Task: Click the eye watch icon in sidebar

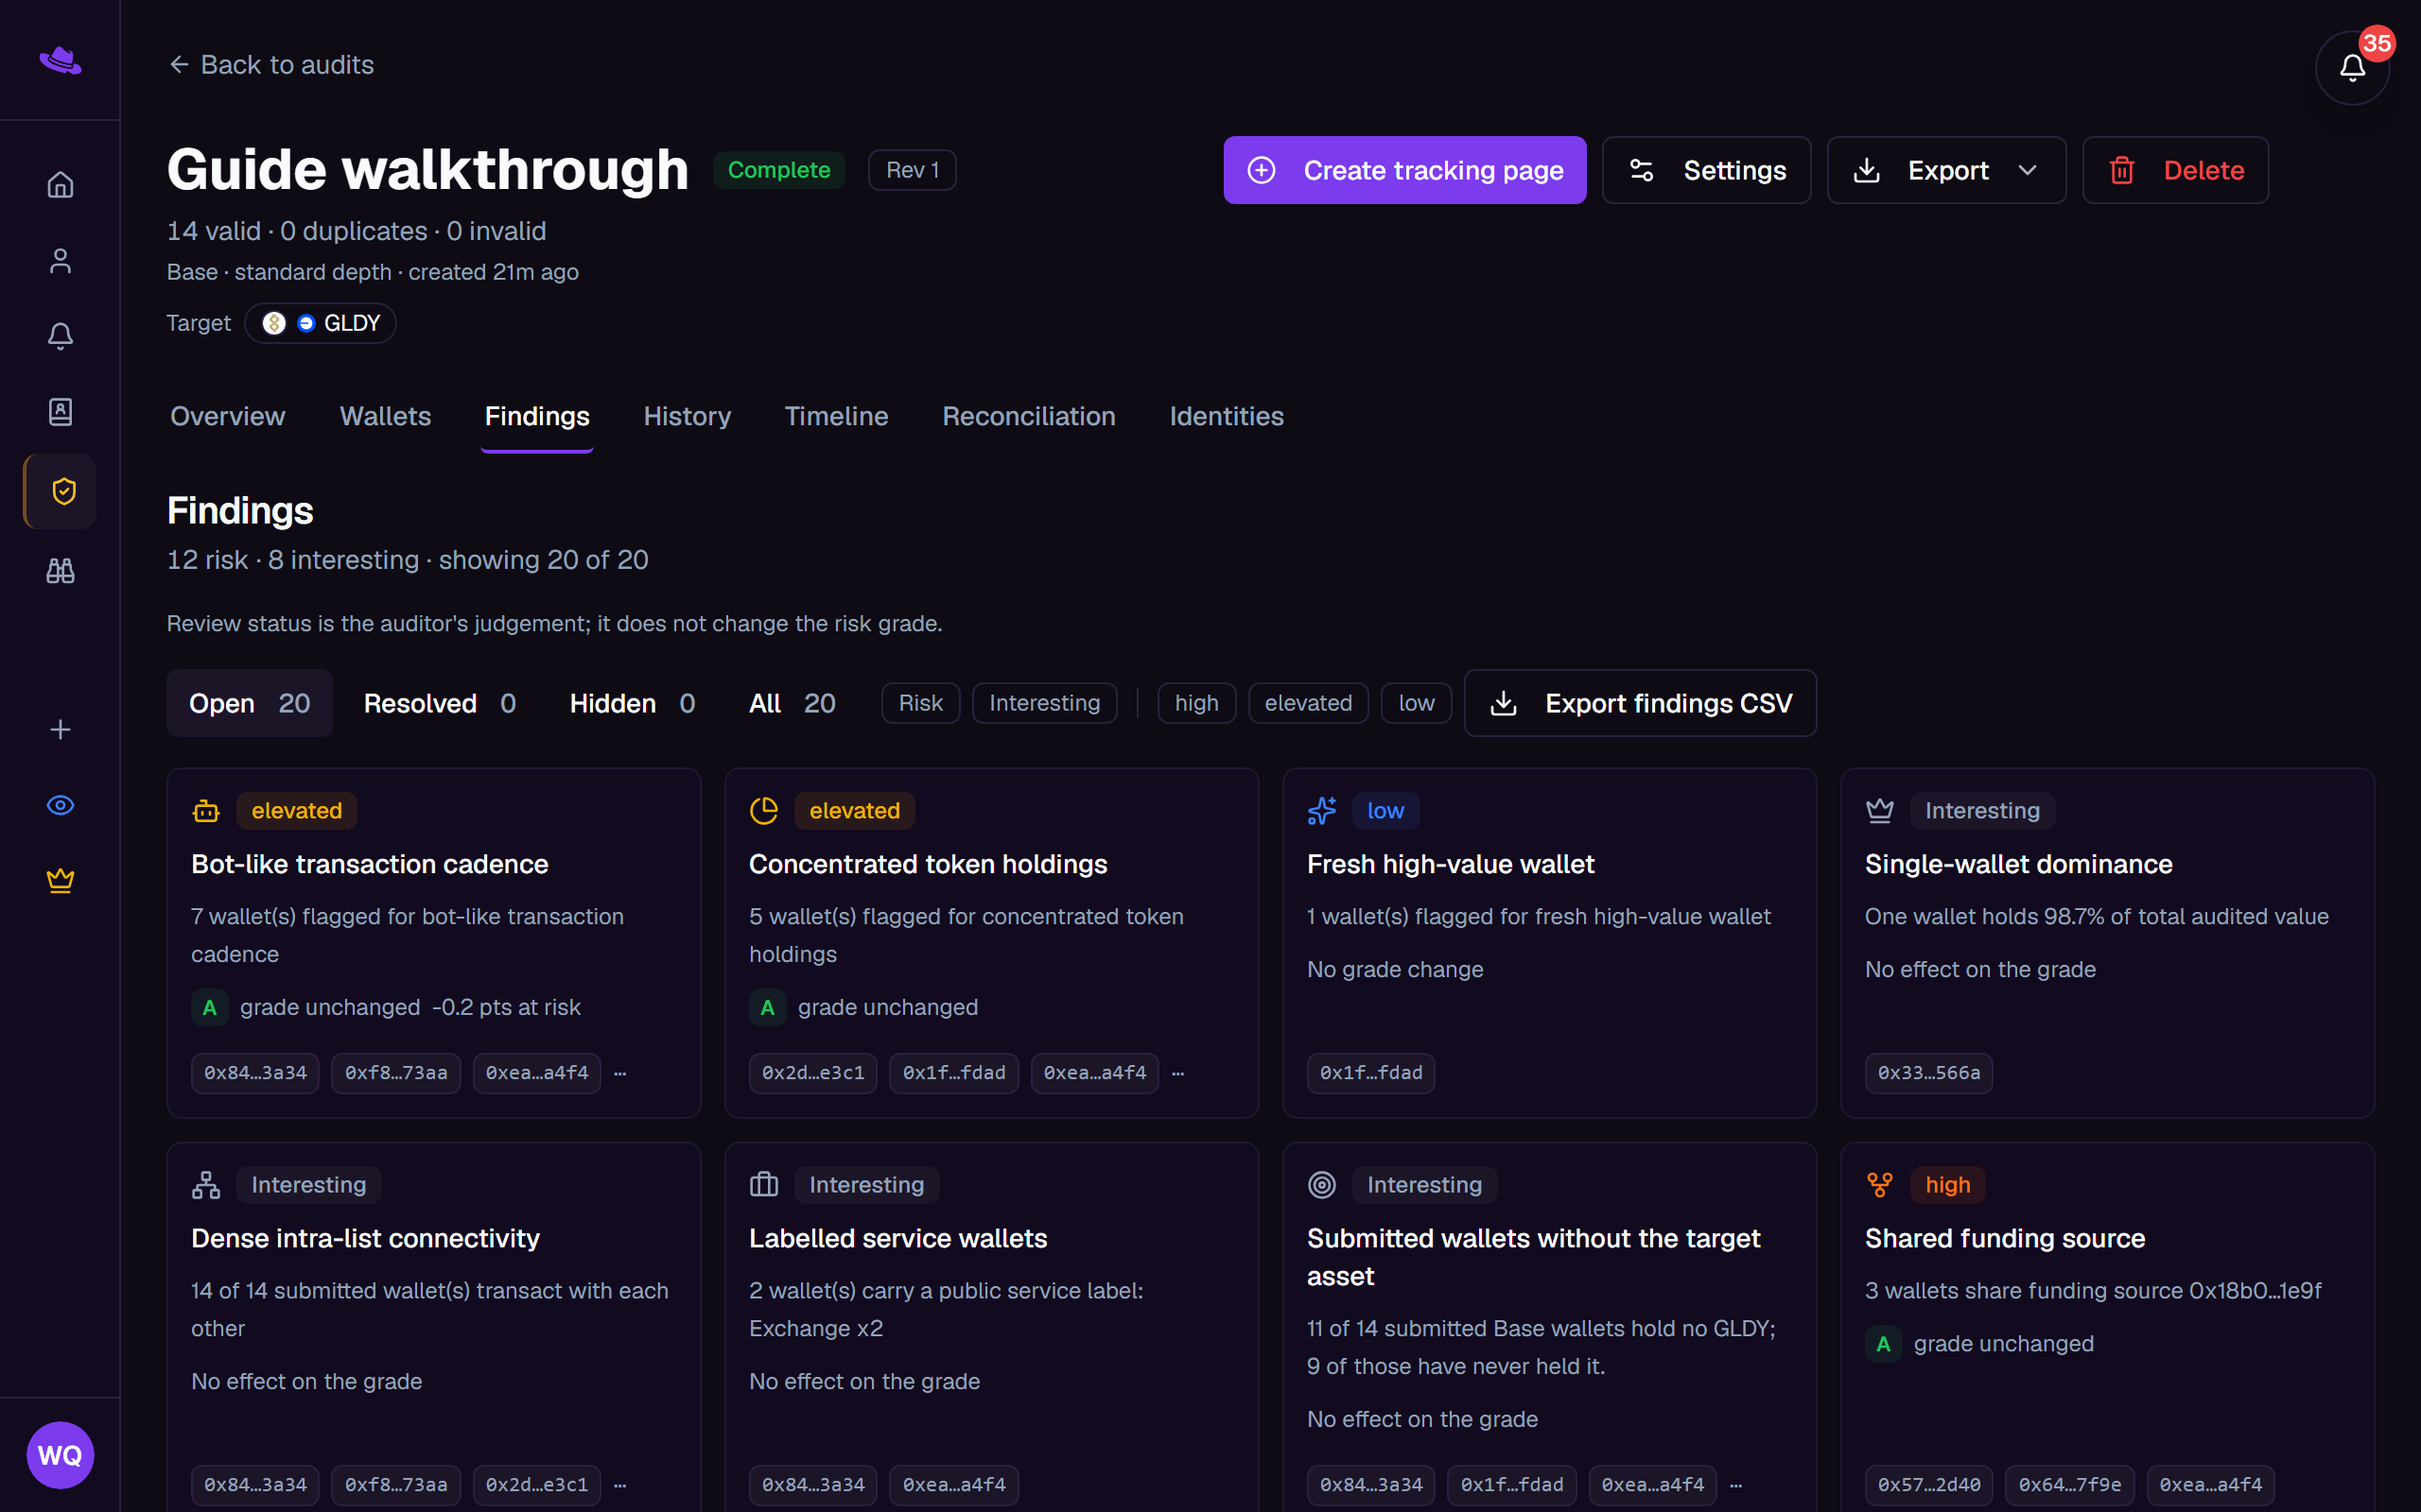Action: [x=60, y=805]
